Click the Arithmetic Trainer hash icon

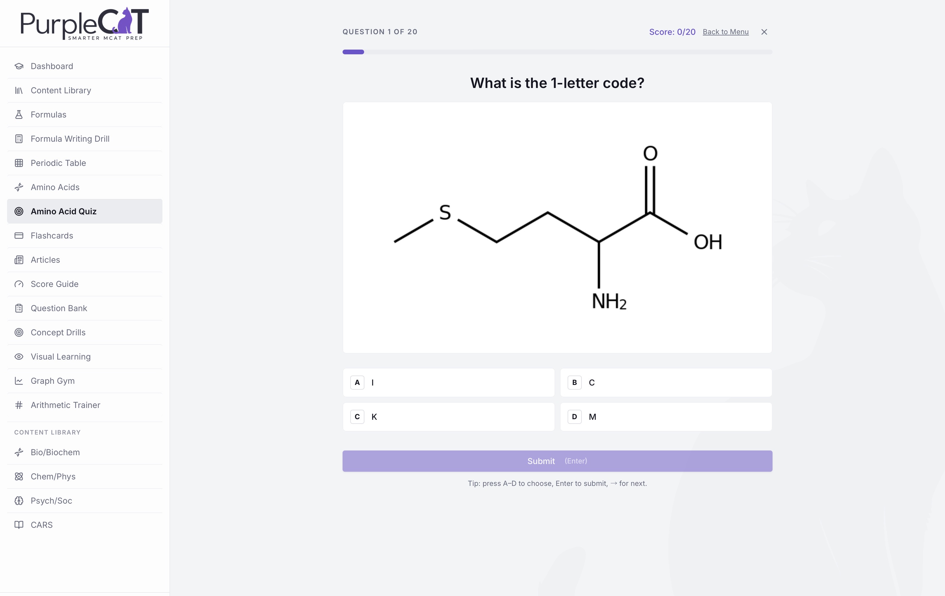19,405
